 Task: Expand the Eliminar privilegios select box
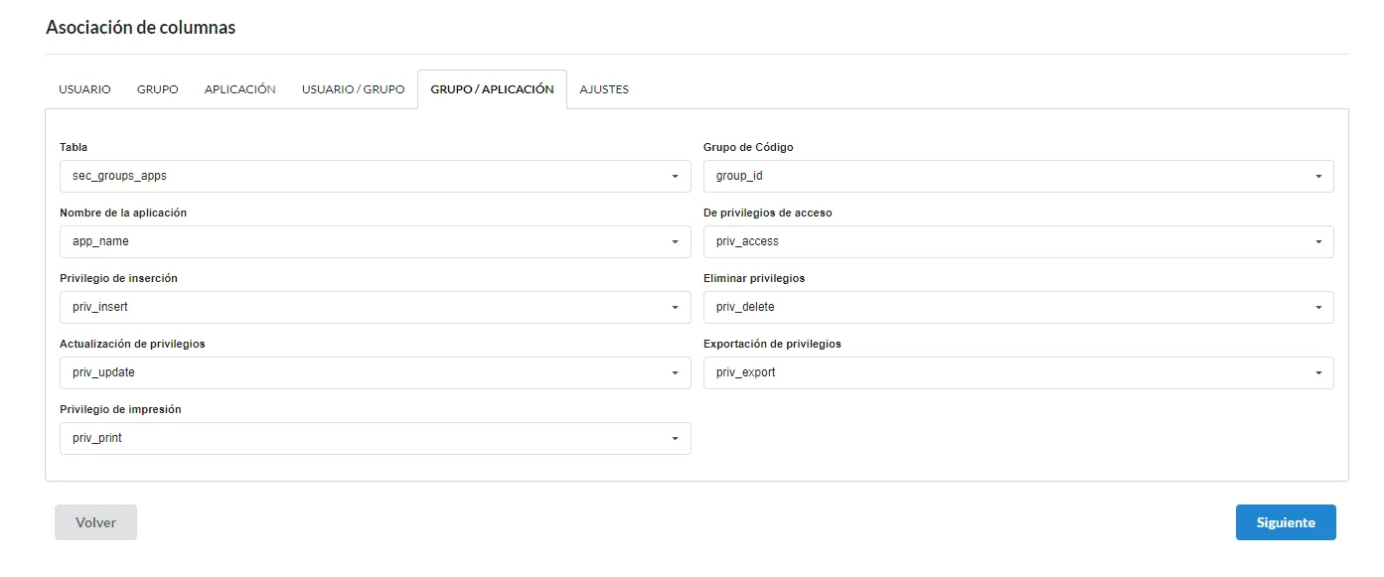coord(1018,307)
